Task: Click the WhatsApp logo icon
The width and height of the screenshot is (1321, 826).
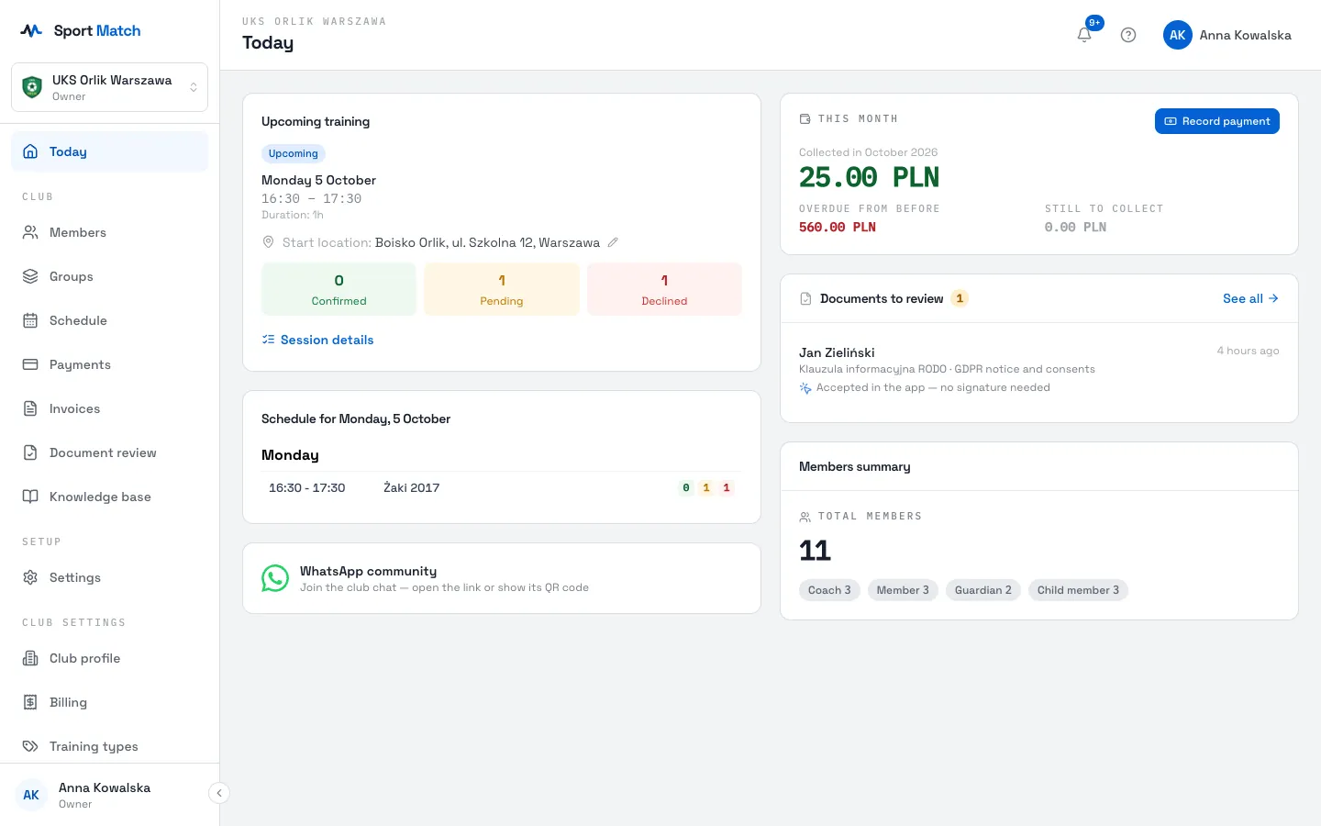Action: point(275,578)
